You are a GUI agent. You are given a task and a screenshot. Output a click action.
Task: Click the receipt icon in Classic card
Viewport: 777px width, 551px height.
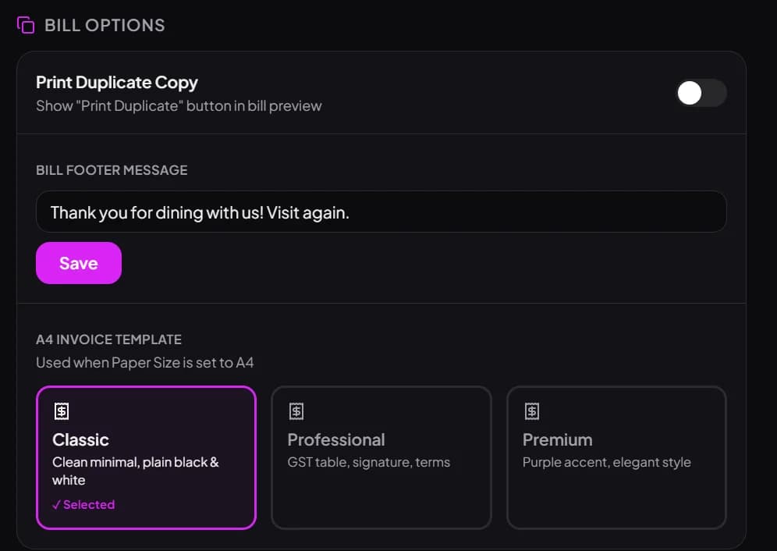62,411
